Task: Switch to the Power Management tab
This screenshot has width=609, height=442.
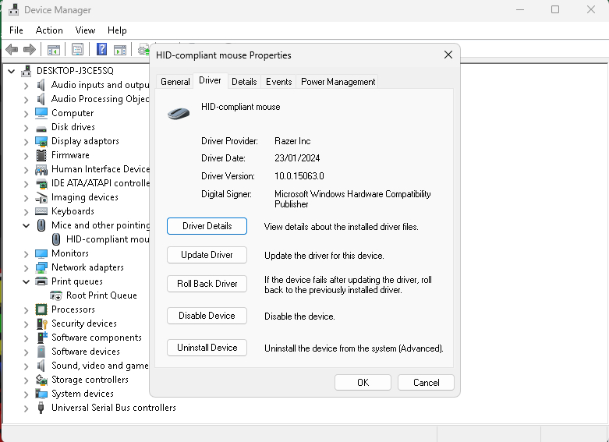Action: tap(338, 82)
